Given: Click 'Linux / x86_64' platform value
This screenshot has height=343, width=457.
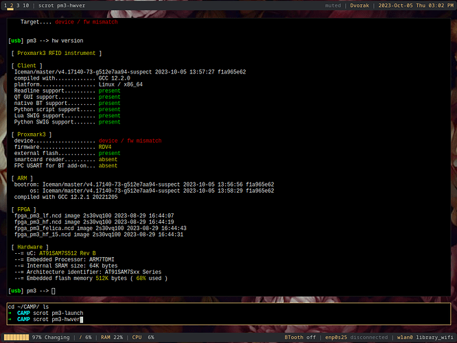Looking at the screenshot, I should tap(120, 84).
